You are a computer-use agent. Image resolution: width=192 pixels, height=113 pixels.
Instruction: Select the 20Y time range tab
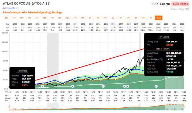pos(7,18)
